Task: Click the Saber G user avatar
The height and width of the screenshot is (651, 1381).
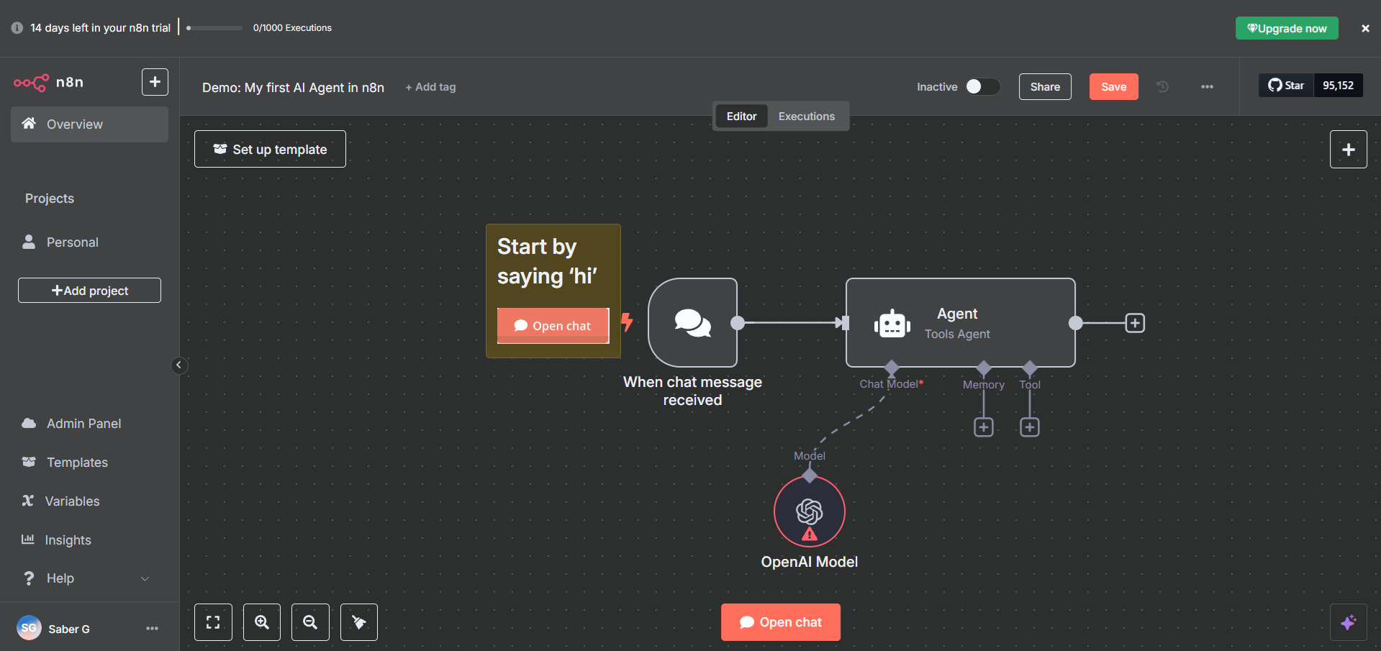Action: (x=29, y=628)
